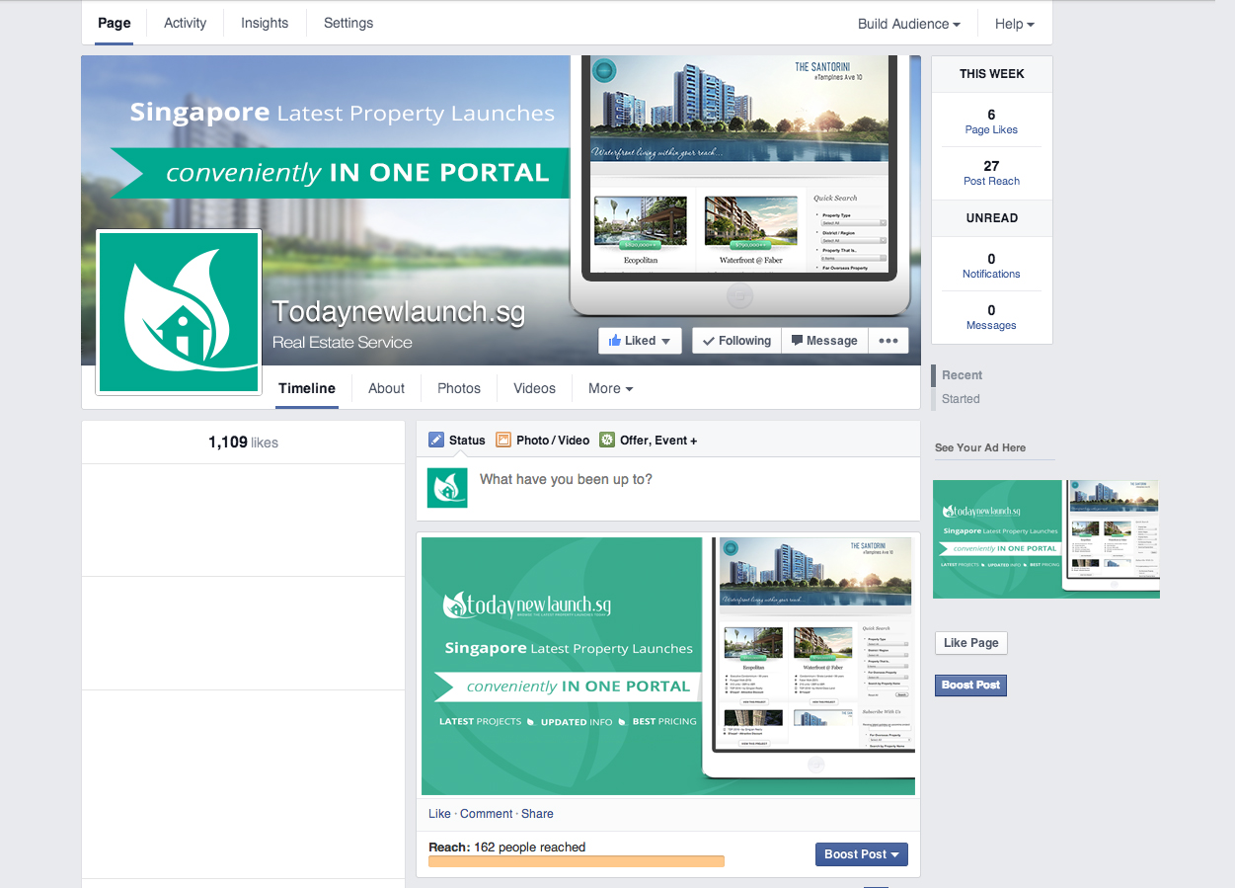Open the three-dots more actions button
The image size is (1235, 888).
click(x=888, y=341)
